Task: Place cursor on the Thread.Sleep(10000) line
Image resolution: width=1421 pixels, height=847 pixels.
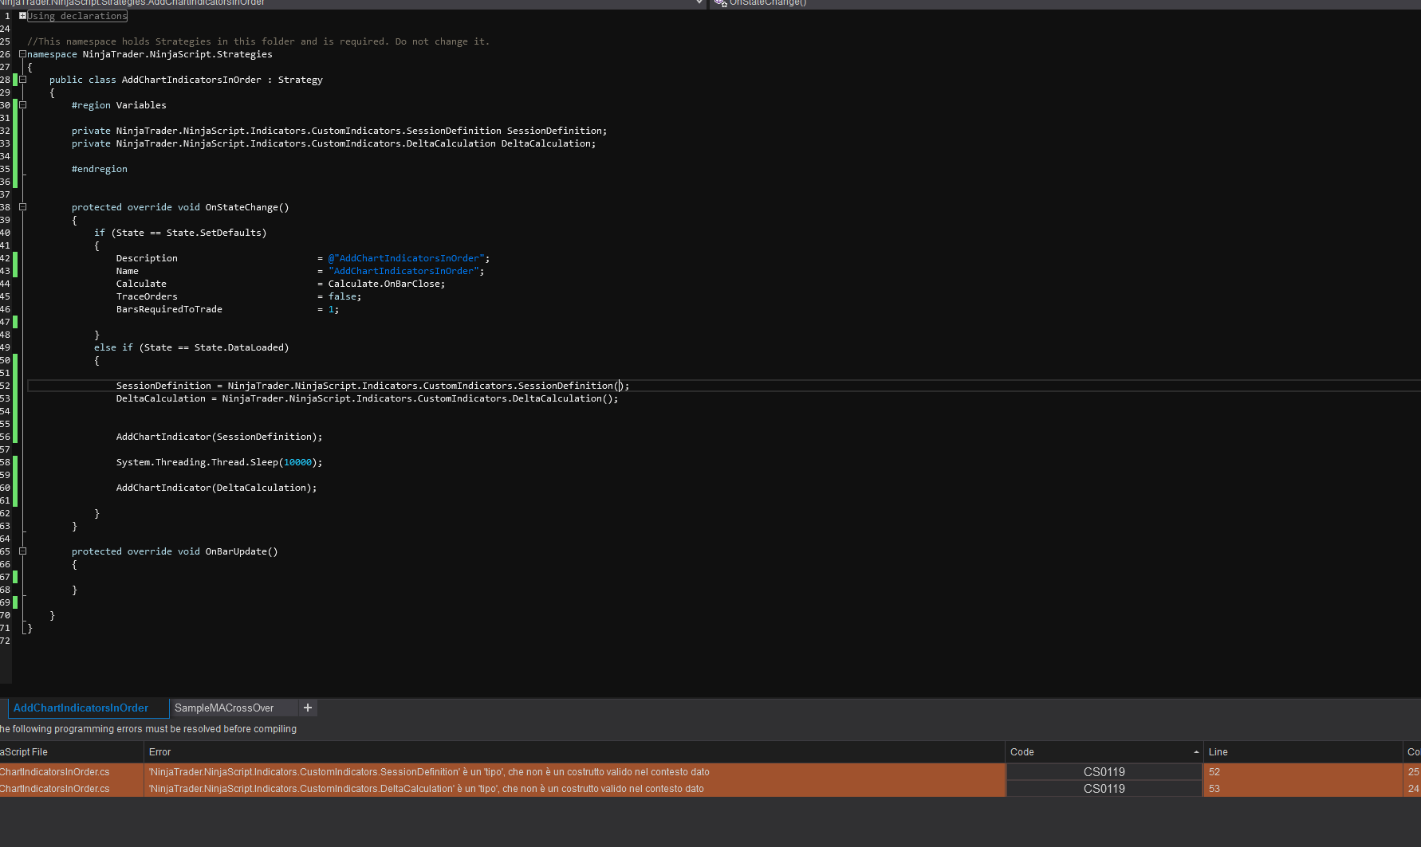Action: click(219, 462)
